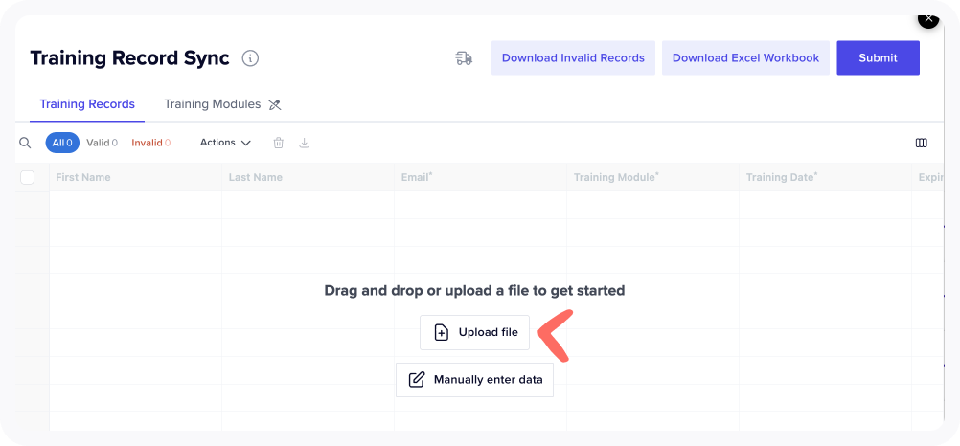Click the Manually enter data button
Viewport: 960px width, 446px height.
point(474,379)
